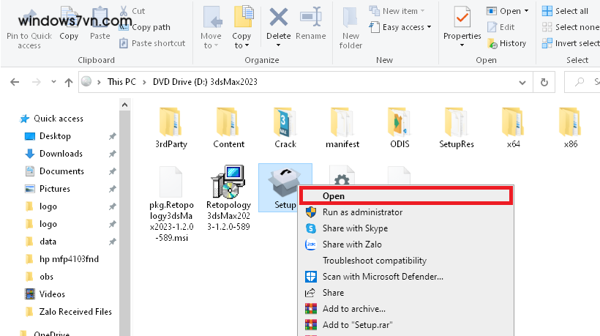Choose Open from context menu
Screen dimensions: 600x336
pyautogui.click(x=334, y=196)
